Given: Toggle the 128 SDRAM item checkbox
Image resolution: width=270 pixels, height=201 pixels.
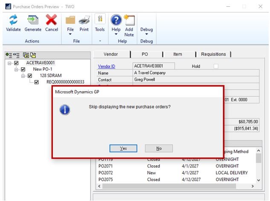Looking at the screenshot, I should tap(30, 76).
